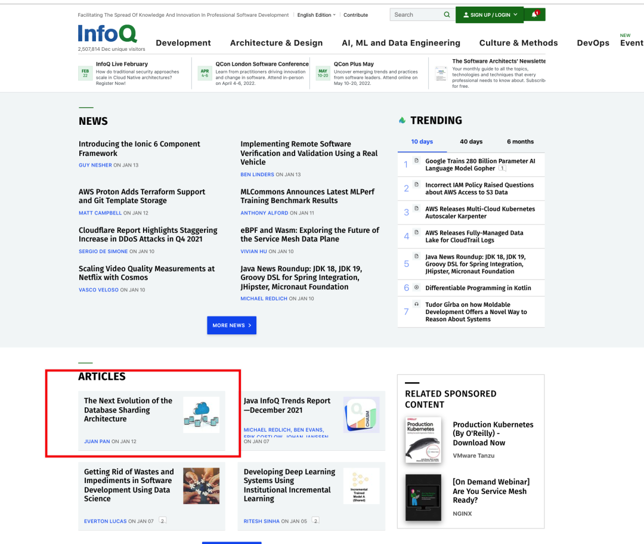Open Are You Service Mesh Ready webinar link
The height and width of the screenshot is (544, 644).
coord(491,490)
